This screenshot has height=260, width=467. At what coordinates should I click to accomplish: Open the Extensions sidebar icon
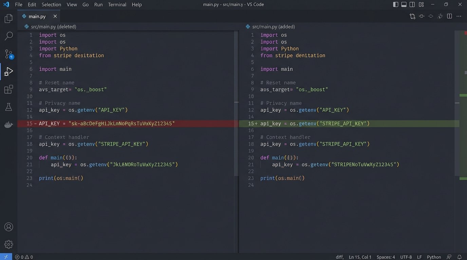(8, 89)
